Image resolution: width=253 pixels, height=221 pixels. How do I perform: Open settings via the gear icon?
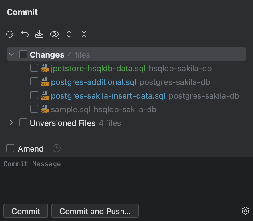click(245, 211)
